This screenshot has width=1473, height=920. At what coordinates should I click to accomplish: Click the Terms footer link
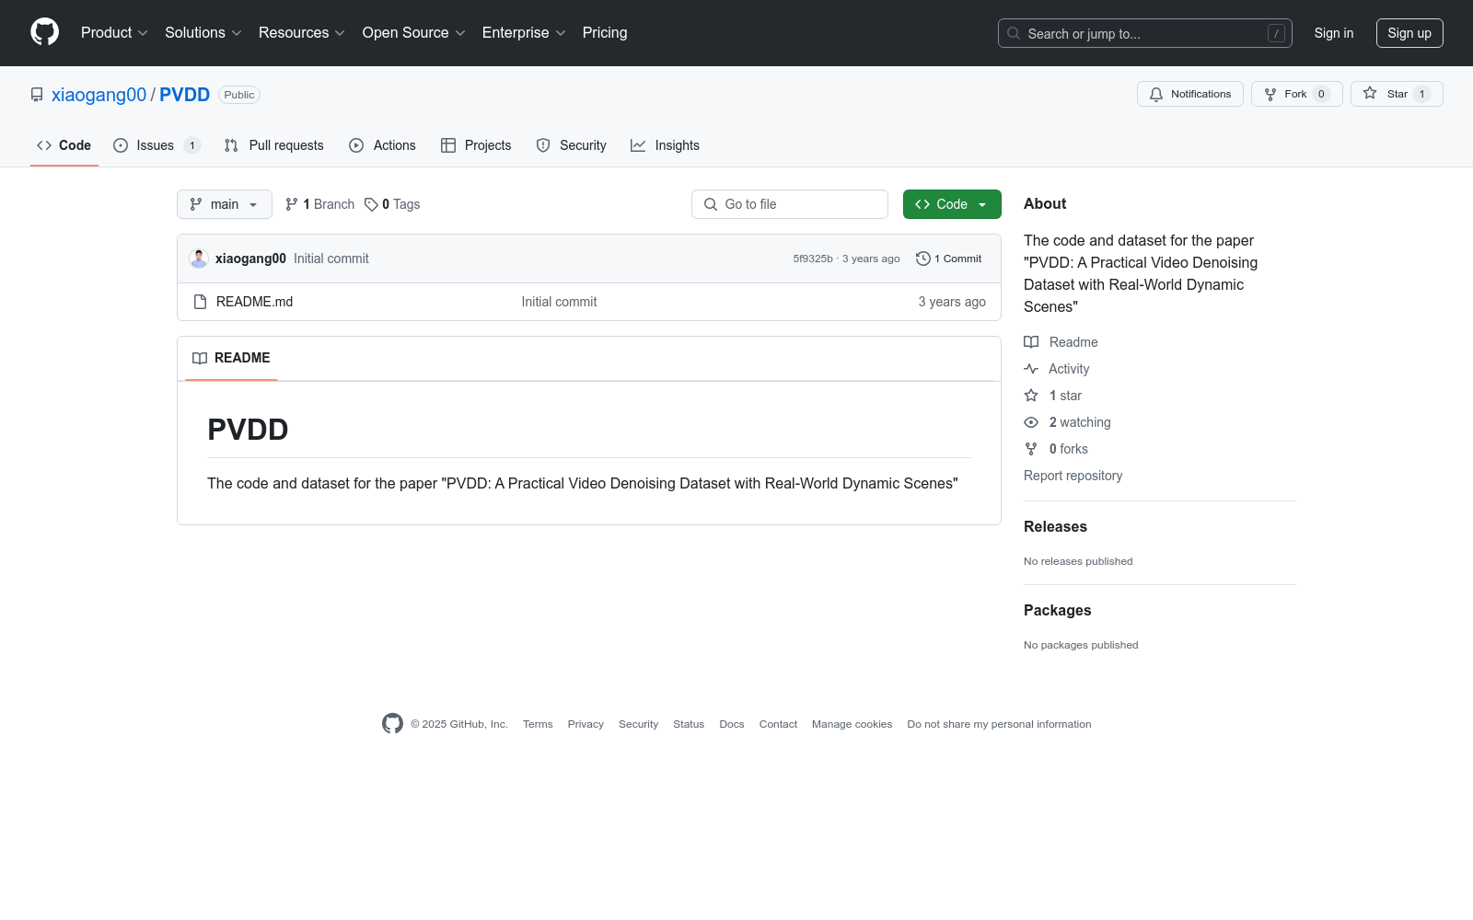[538, 724]
